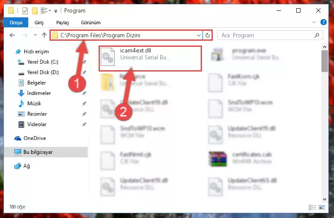Open the recent locations dropdown arrow
The image size is (334, 218).
pos(35,35)
